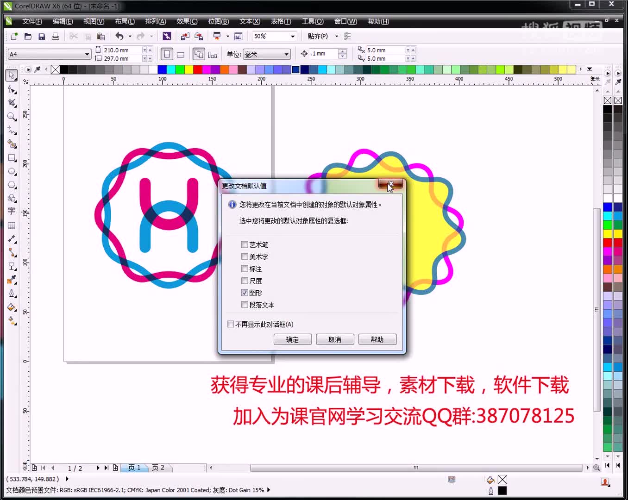Select the Freehand tool
The image size is (628, 500).
pos(12,131)
